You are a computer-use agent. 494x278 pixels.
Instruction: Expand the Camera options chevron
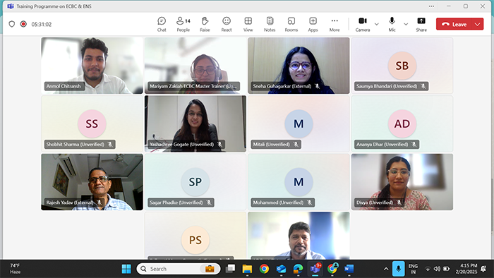point(376,24)
